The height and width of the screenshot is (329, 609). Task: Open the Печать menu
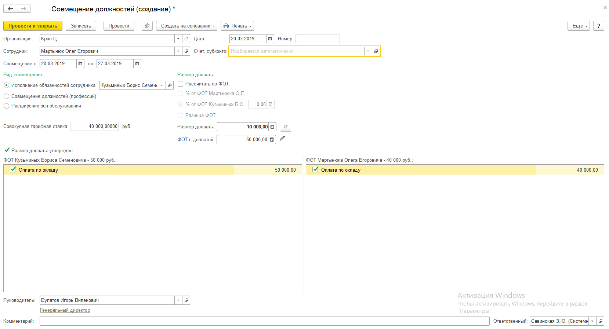click(237, 26)
